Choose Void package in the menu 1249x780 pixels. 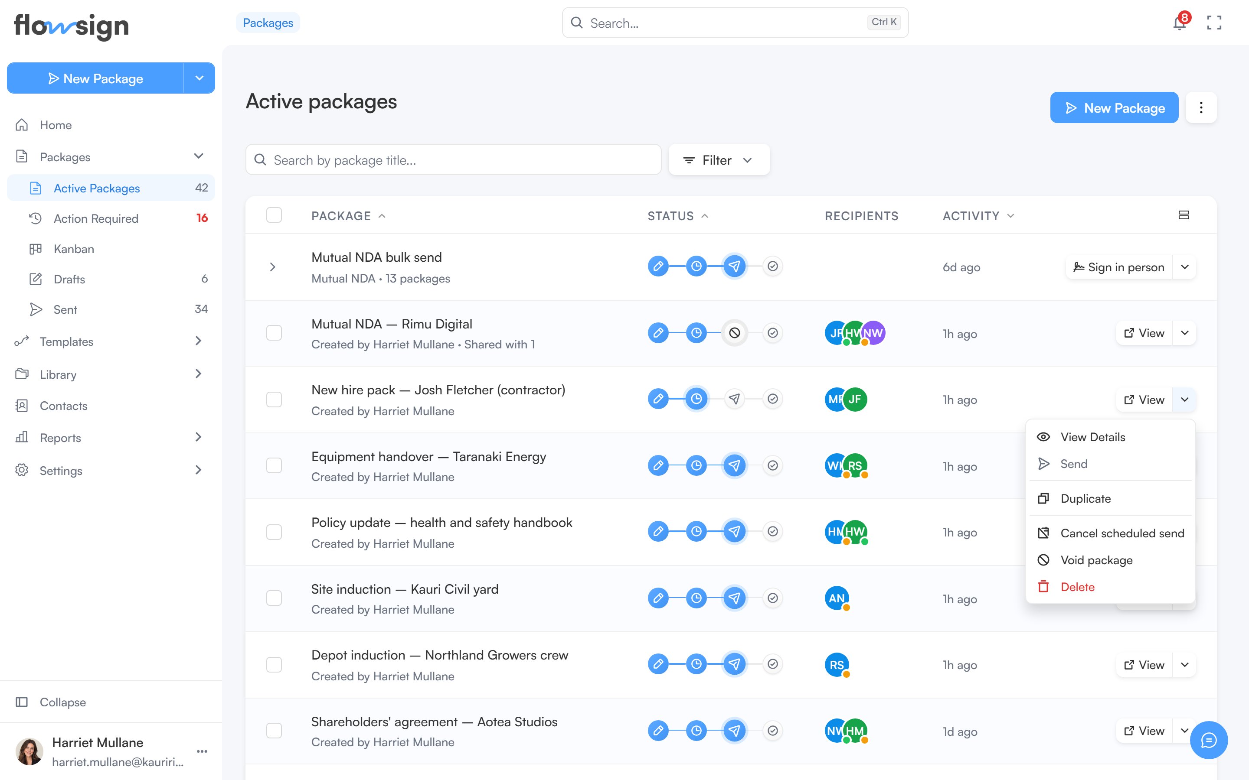pos(1111,560)
